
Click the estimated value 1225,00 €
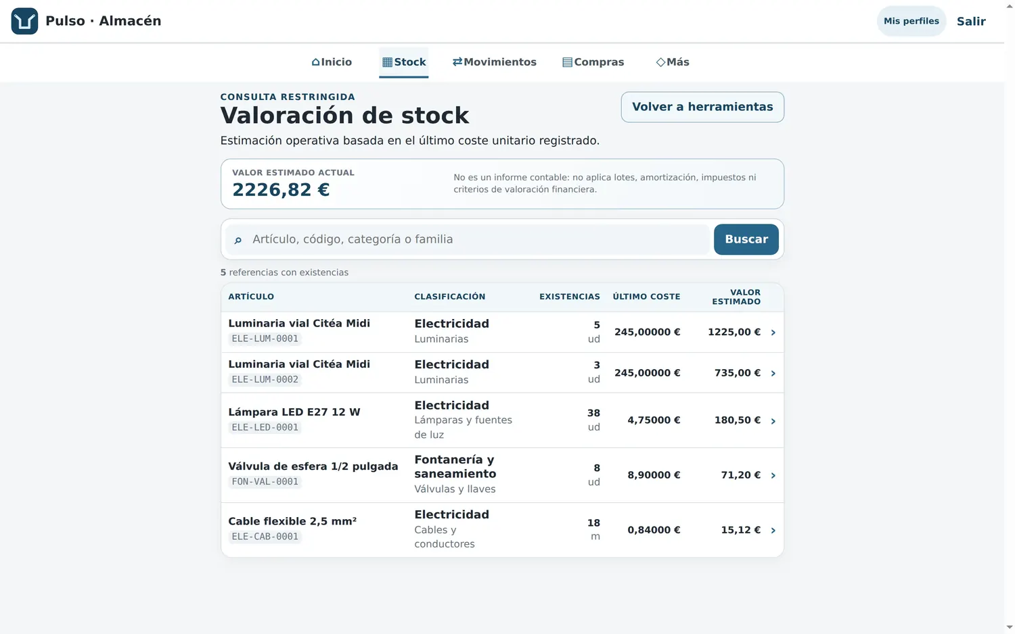tap(734, 332)
